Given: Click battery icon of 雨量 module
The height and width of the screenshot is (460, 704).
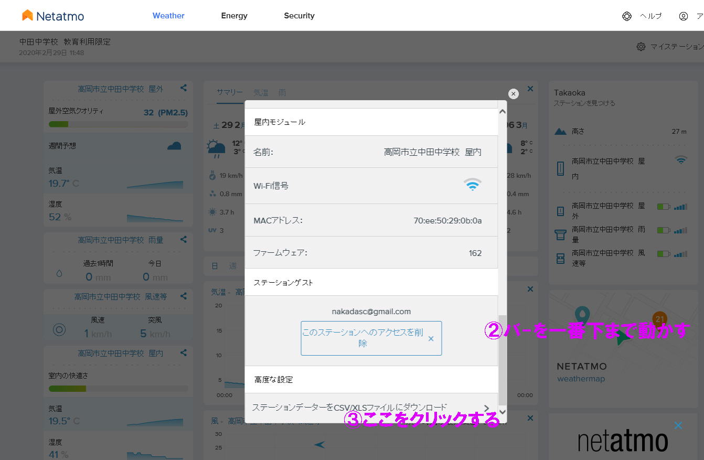Looking at the screenshot, I should coord(664,230).
